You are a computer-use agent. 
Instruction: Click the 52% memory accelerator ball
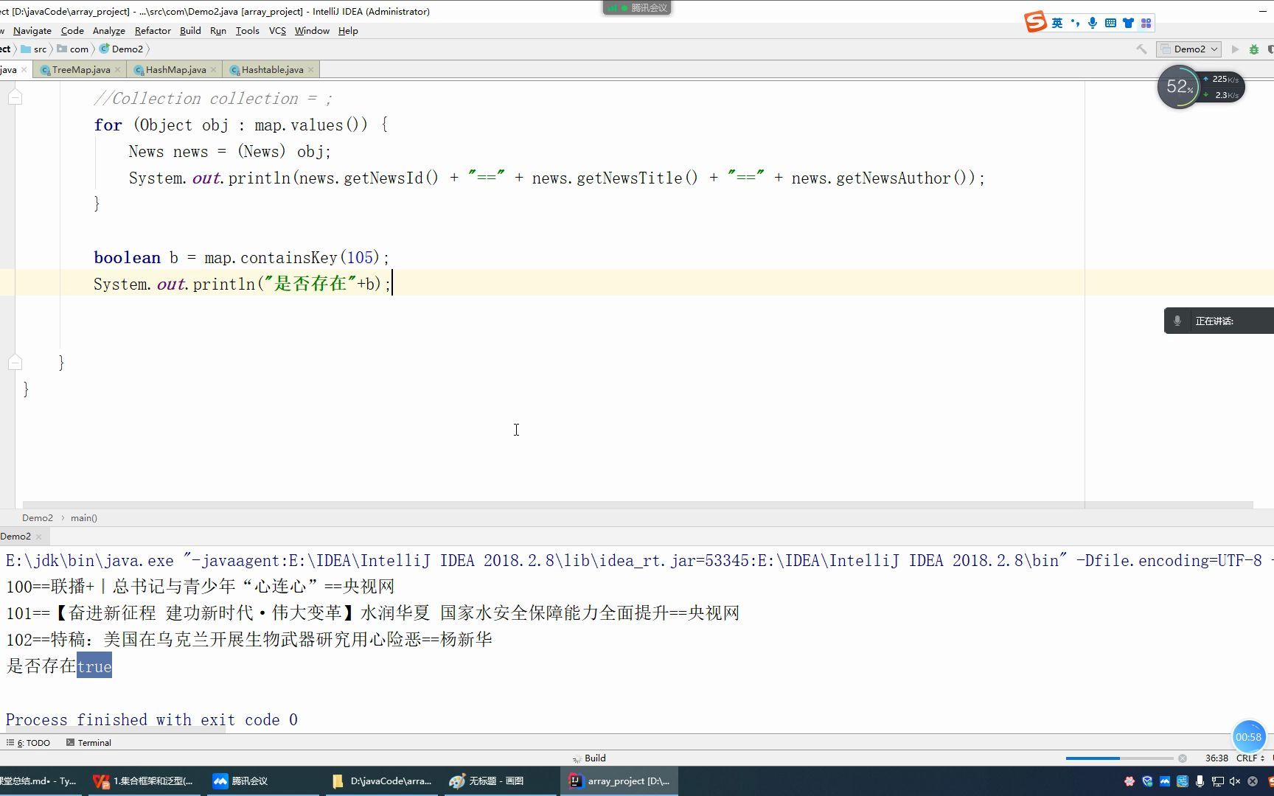pyautogui.click(x=1179, y=87)
